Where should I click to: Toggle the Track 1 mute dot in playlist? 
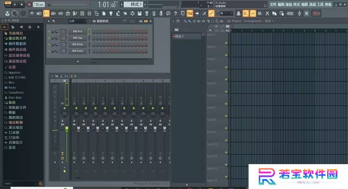coord(226,43)
